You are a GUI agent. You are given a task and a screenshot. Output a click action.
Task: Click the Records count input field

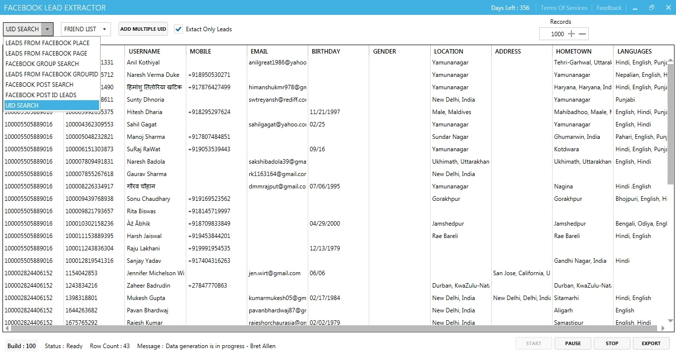coord(553,34)
